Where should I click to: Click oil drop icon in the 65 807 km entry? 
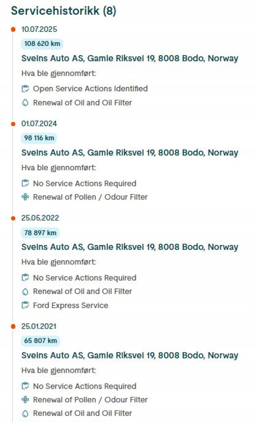click(x=26, y=414)
